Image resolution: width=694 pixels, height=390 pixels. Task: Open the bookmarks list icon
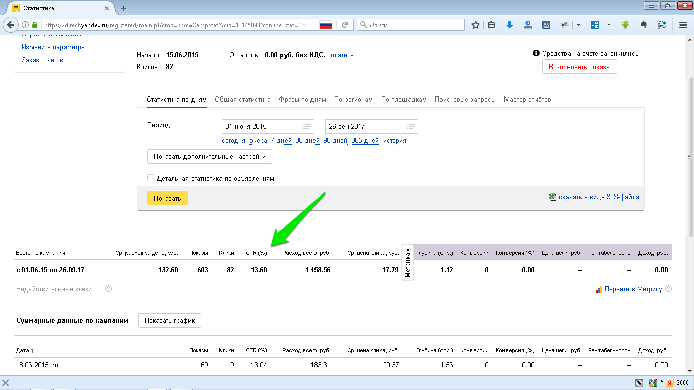pos(491,25)
